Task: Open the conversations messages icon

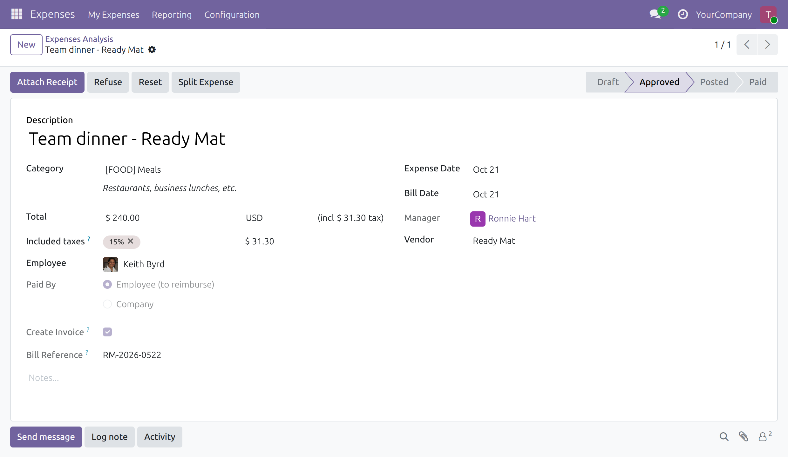Action: click(655, 14)
